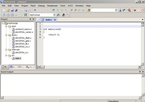
Task: Create a new file with toolbar icon
Action: pyautogui.click(x=4, y=10)
